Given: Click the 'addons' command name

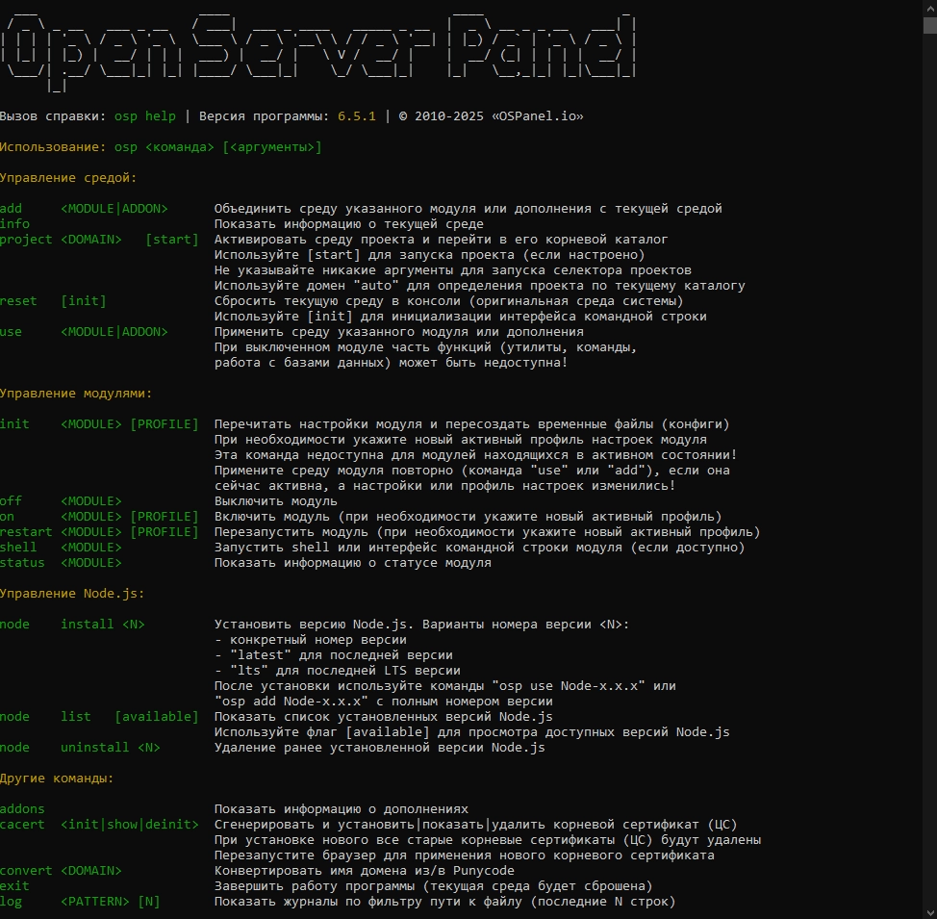Looking at the screenshot, I should (22, 809).
